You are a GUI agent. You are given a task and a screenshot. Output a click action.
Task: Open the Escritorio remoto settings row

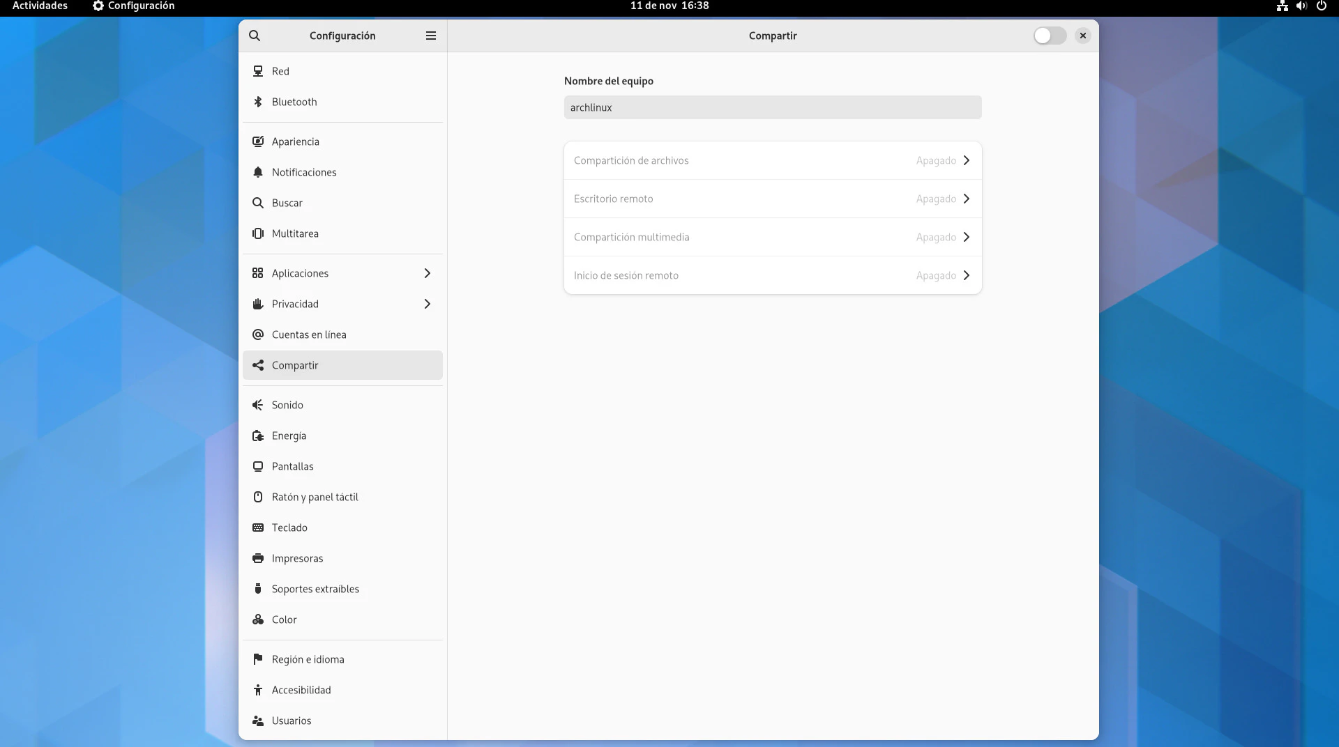[x=772, y=199]
